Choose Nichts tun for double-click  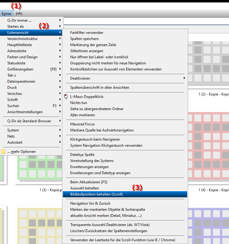click(x=78, y=103)
